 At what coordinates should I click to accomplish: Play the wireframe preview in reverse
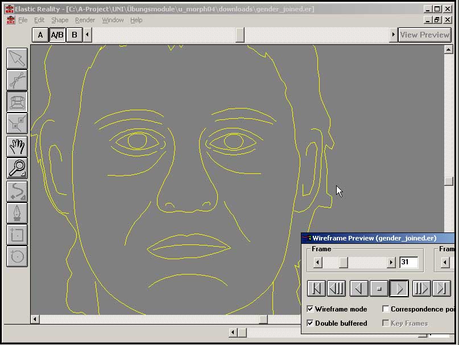(359, 289)
